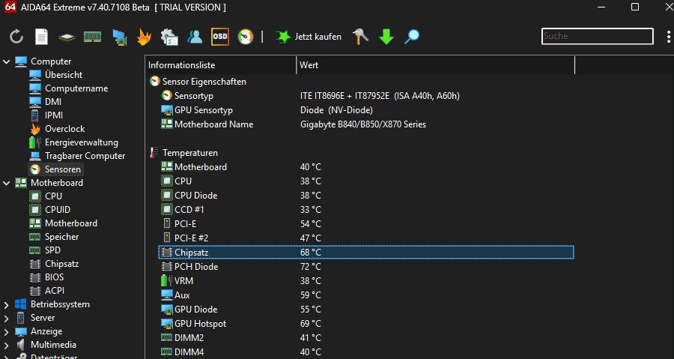Select the PCI-E 54 °C row
The width and height of the screenshot is (674, 359).
(366, 223)
